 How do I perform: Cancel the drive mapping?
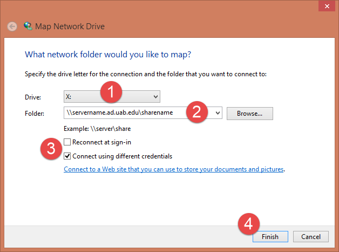[x=310, y=237]
